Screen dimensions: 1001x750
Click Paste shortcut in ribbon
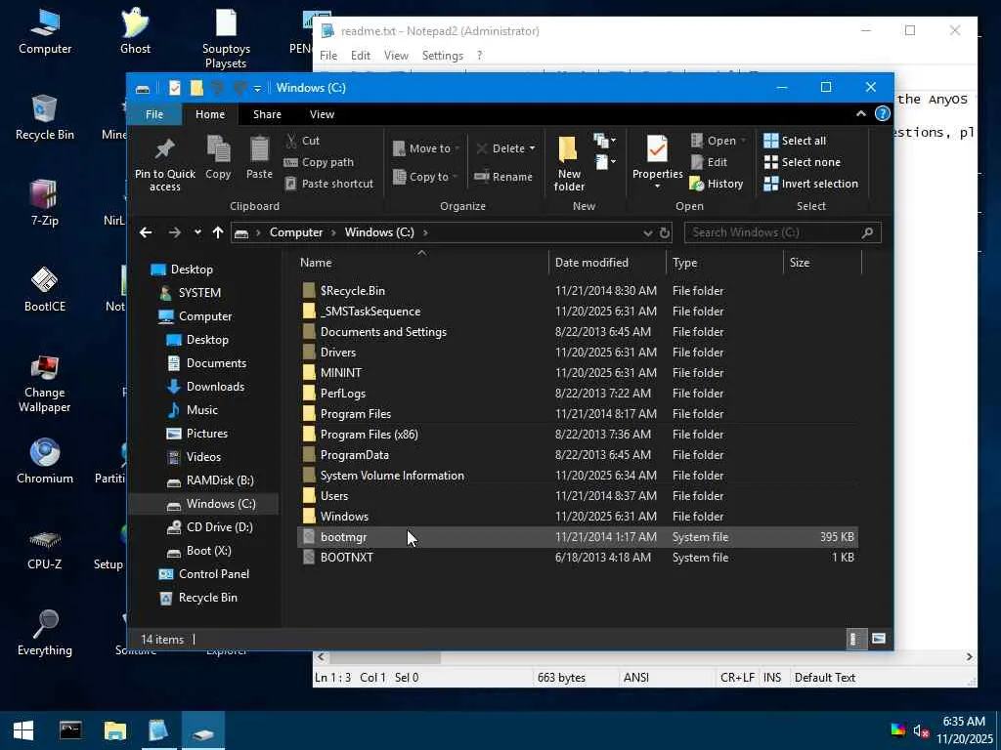[x=328, y=184]
